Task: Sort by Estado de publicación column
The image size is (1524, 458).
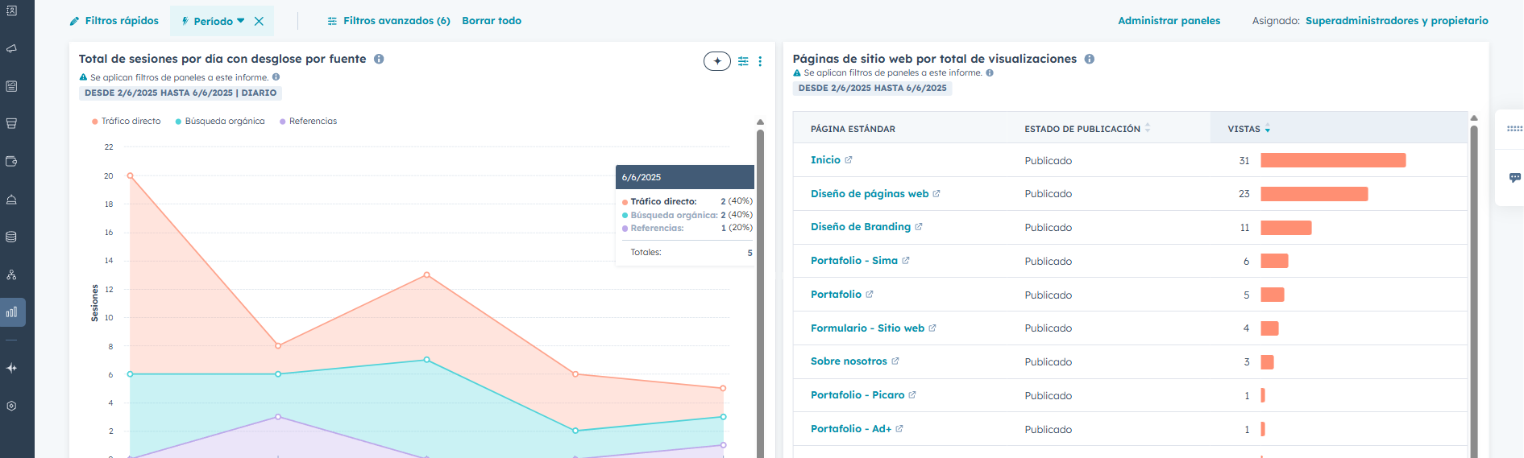Action: click(x=1082, y=129)
